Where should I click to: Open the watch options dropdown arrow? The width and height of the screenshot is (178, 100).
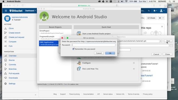coord(163,18)
